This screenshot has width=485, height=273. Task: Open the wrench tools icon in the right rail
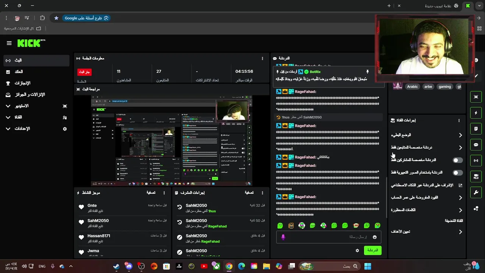coord(476,193)
